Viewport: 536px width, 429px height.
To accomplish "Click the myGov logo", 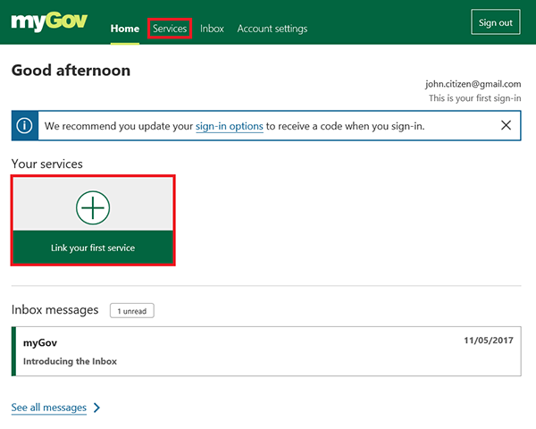I will pos(49,21).
